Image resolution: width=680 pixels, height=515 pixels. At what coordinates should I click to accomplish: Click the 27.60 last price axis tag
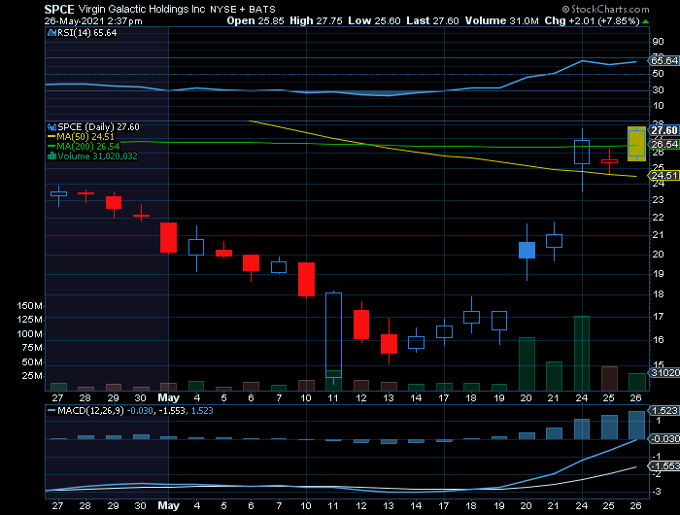(663, 130)
